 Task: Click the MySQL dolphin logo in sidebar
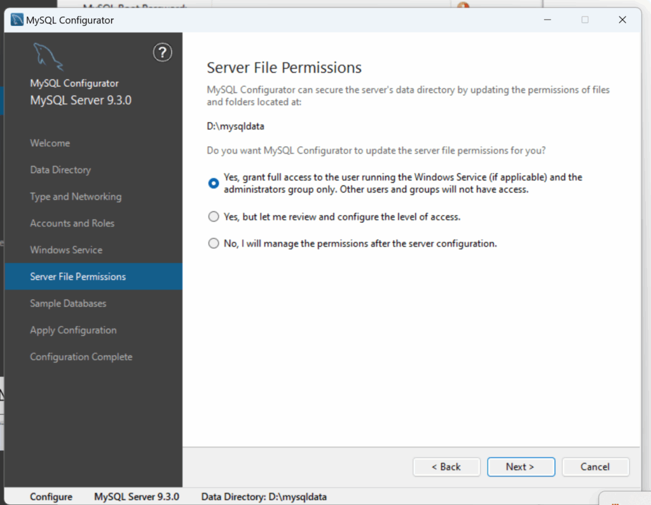48,57
